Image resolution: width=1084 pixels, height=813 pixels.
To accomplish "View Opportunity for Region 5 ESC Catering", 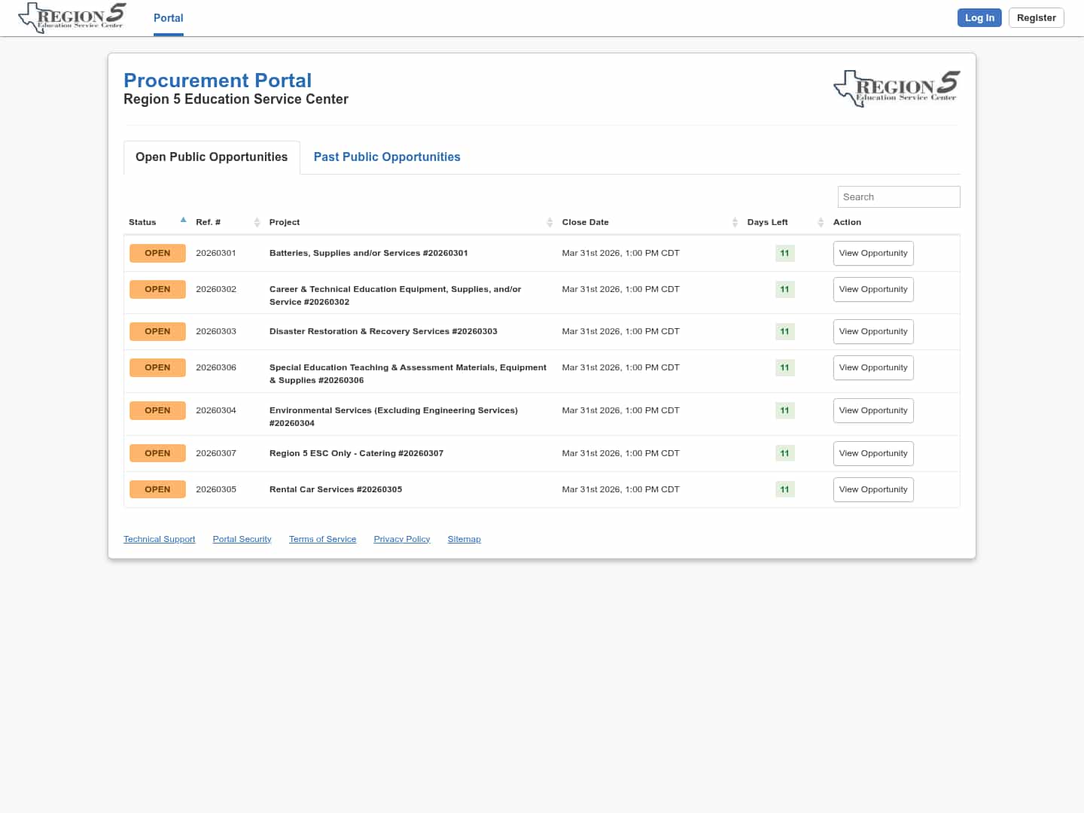I will click(x=872, y=454).
